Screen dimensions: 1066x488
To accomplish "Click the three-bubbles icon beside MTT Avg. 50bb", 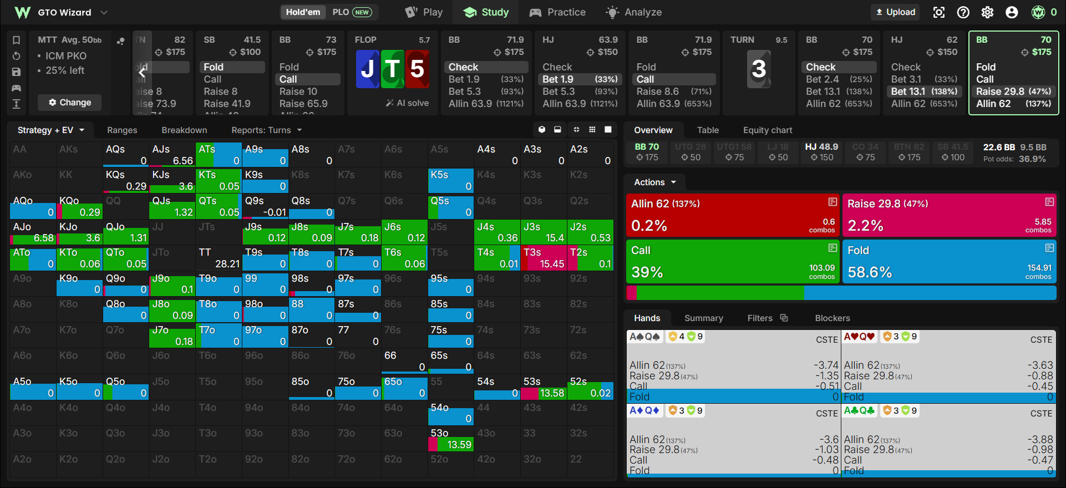I will coord(120,41).
